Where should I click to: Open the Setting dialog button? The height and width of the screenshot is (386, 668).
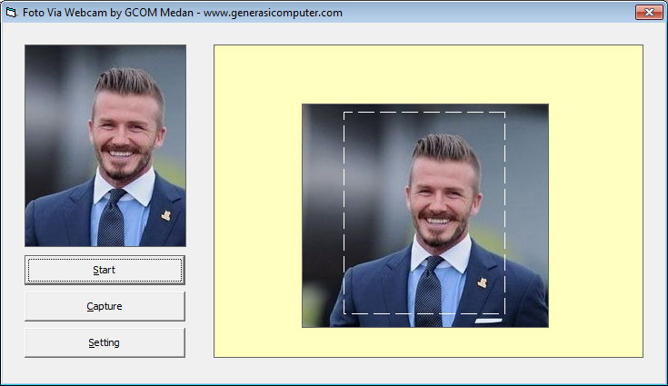pyautogui.click(x=105, y=342)
